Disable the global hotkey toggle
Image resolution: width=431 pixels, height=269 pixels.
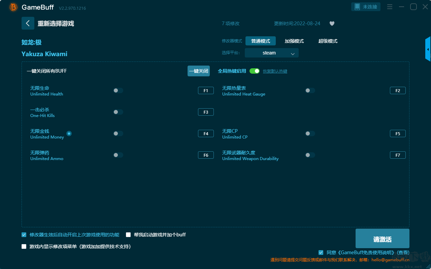[255, 71]
